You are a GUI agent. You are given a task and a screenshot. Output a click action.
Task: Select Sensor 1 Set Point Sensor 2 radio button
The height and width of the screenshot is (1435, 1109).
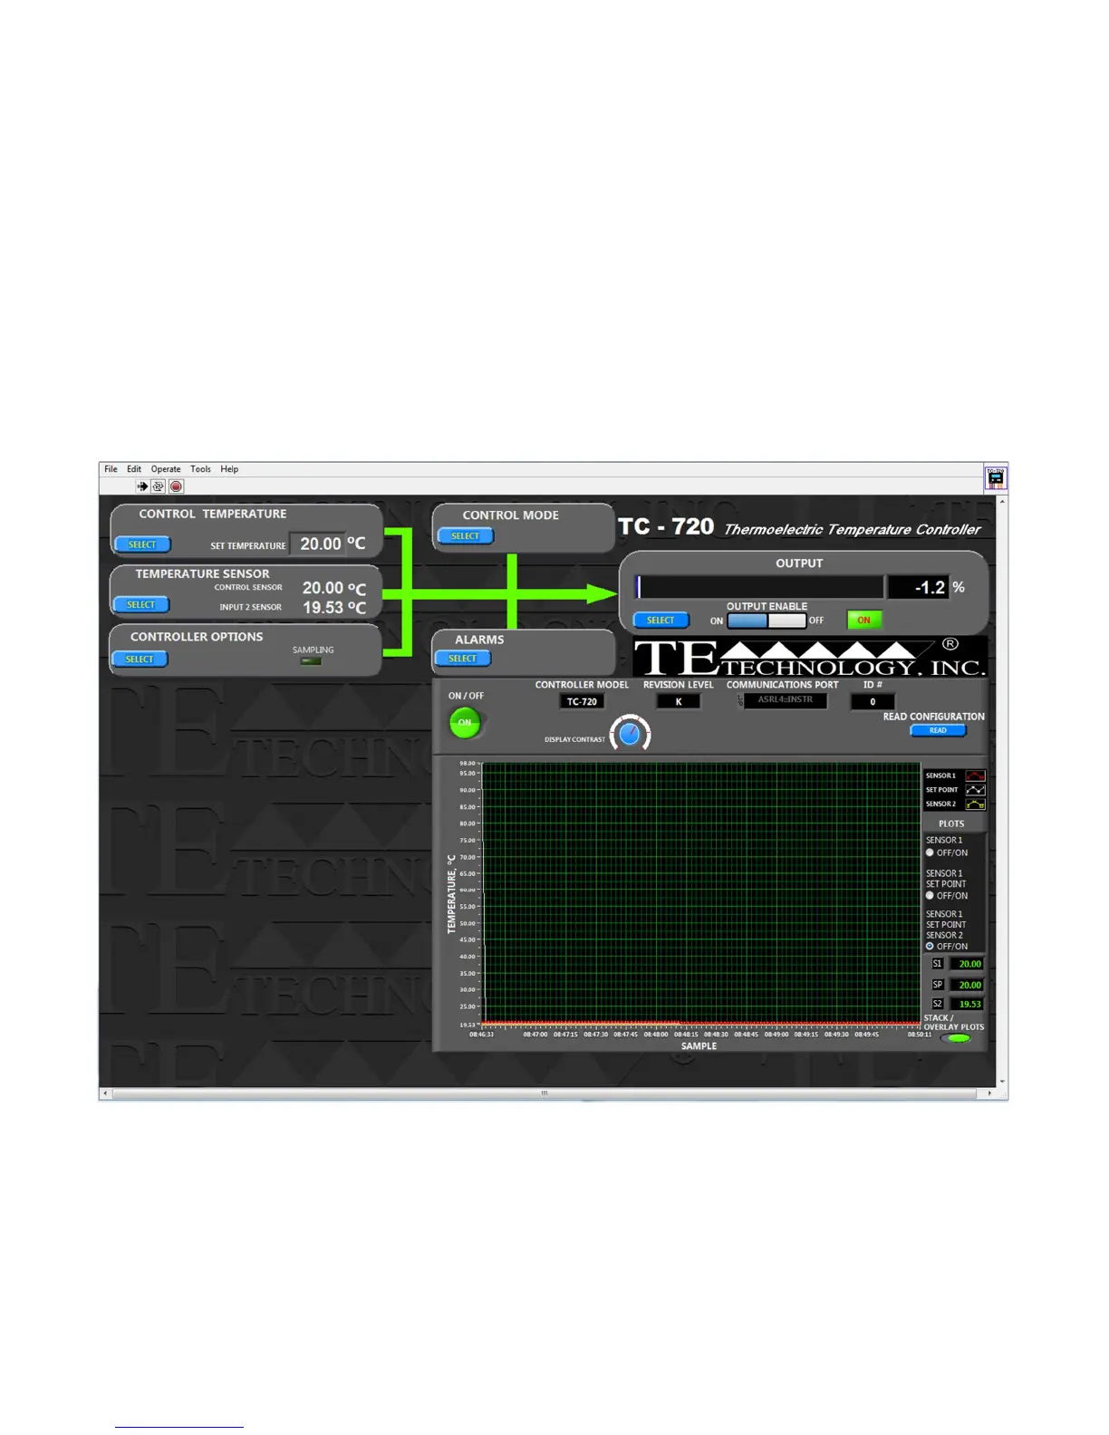(930, 946)
